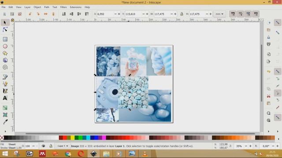The height and width of the screenshot is (158, 282).
Task: Click the Cut scissors icon
Action: point(268,96)
